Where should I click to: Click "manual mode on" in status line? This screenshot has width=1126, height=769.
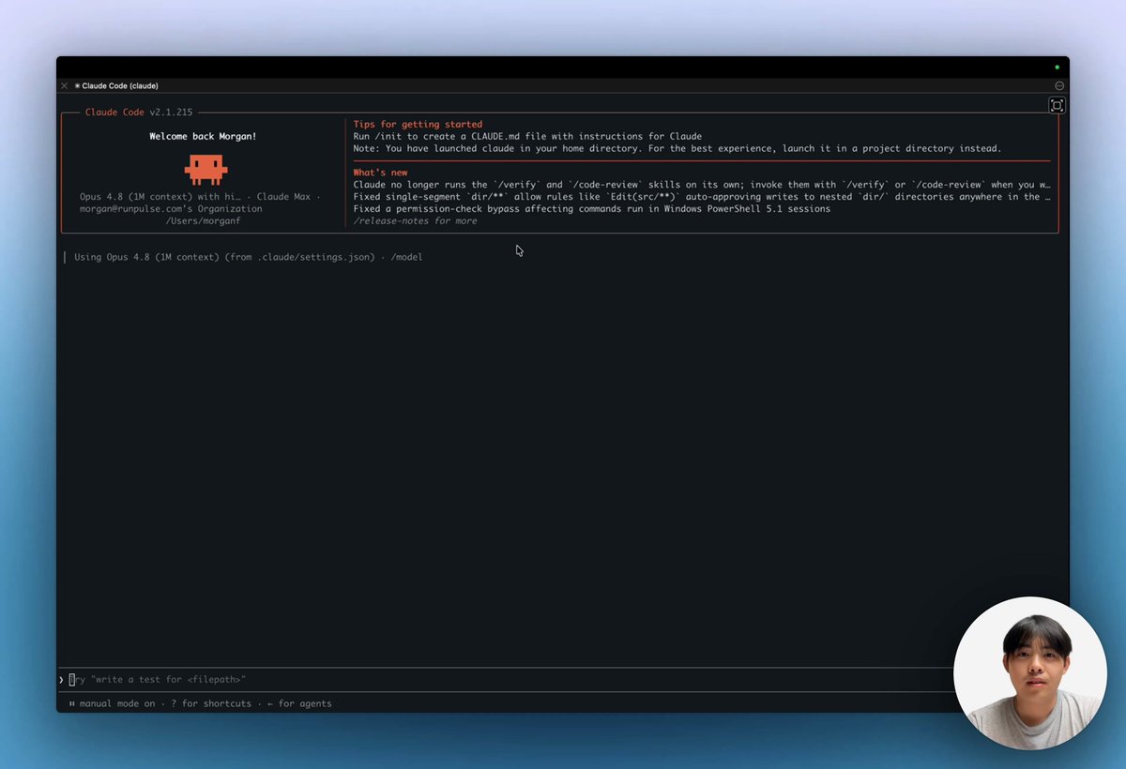[x=117, y=703]
